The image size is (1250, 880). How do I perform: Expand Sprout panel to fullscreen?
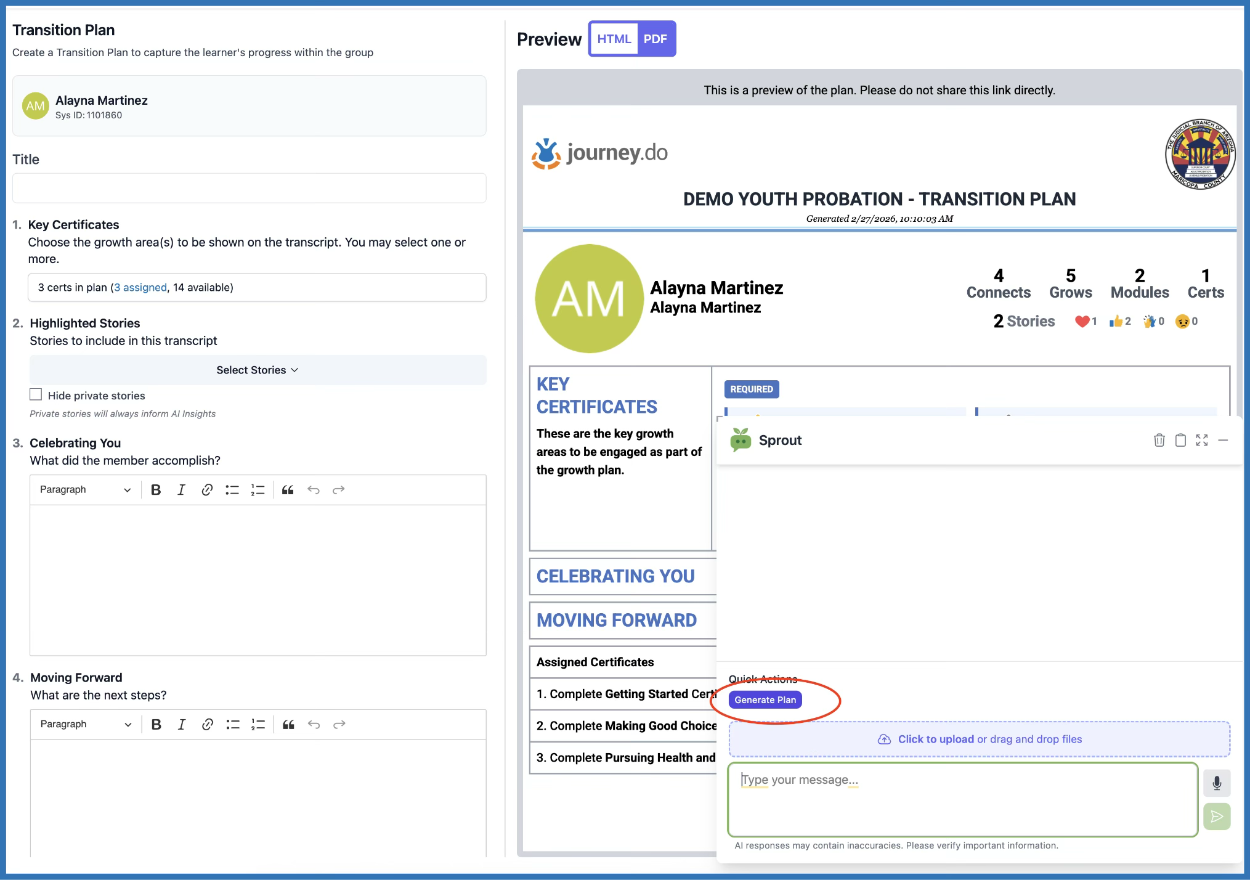[x=1202, y=440]
